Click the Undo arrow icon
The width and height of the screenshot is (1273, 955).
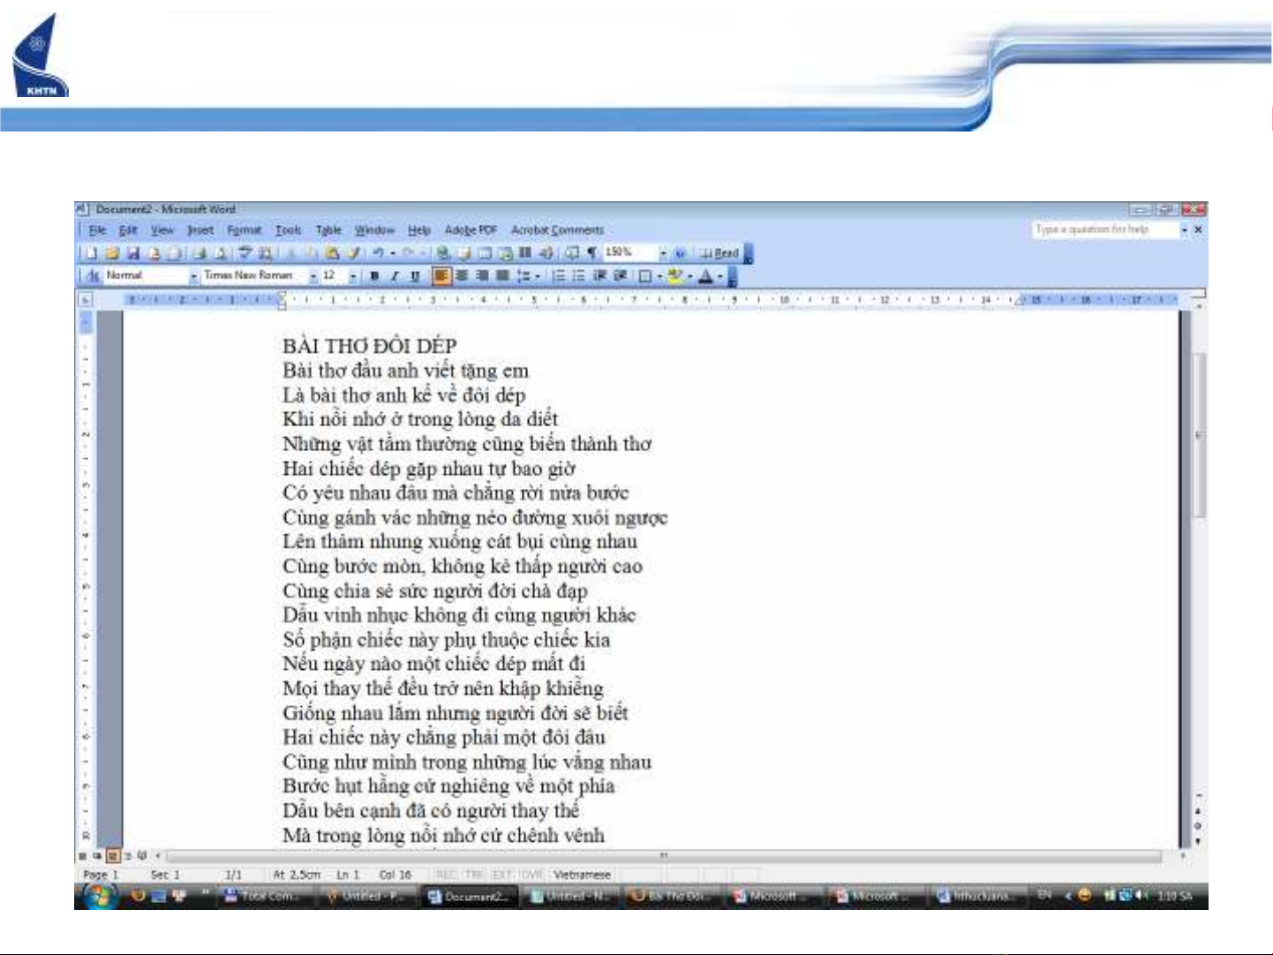pos(378,253)
